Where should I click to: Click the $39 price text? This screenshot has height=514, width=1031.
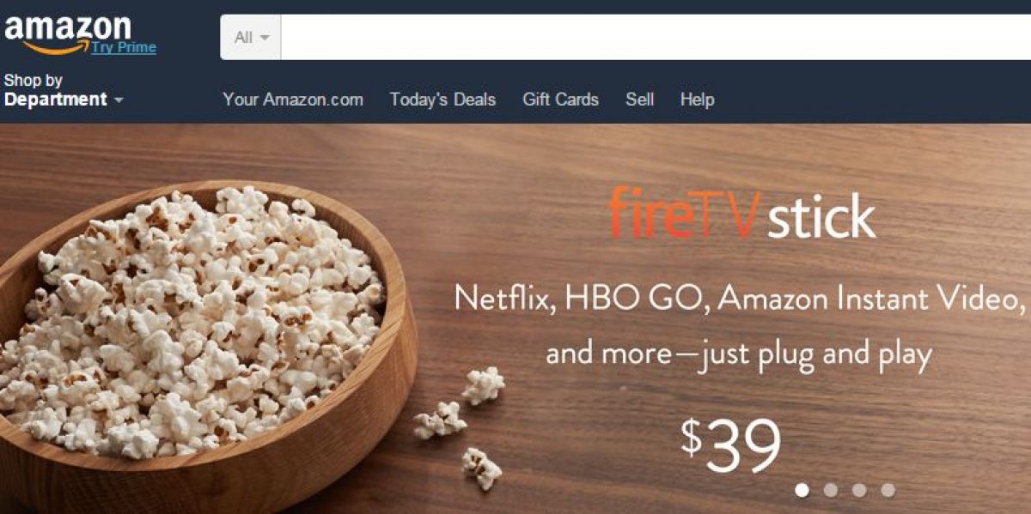coord(731,444)
